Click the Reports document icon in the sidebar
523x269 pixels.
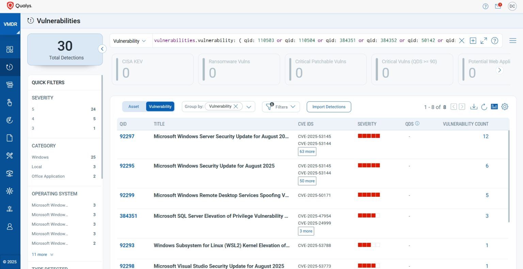10,138
